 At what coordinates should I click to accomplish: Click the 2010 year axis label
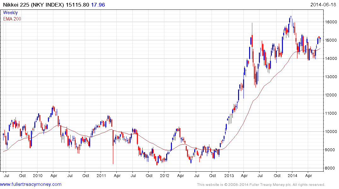coord(38,175)
